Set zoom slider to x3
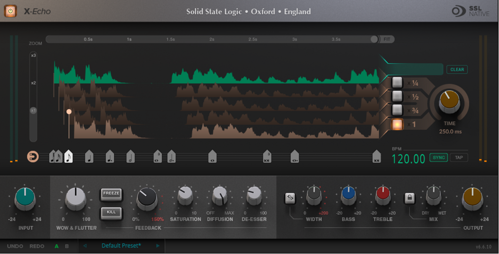This screenshot has width=499, height=254. pos(34,55)
